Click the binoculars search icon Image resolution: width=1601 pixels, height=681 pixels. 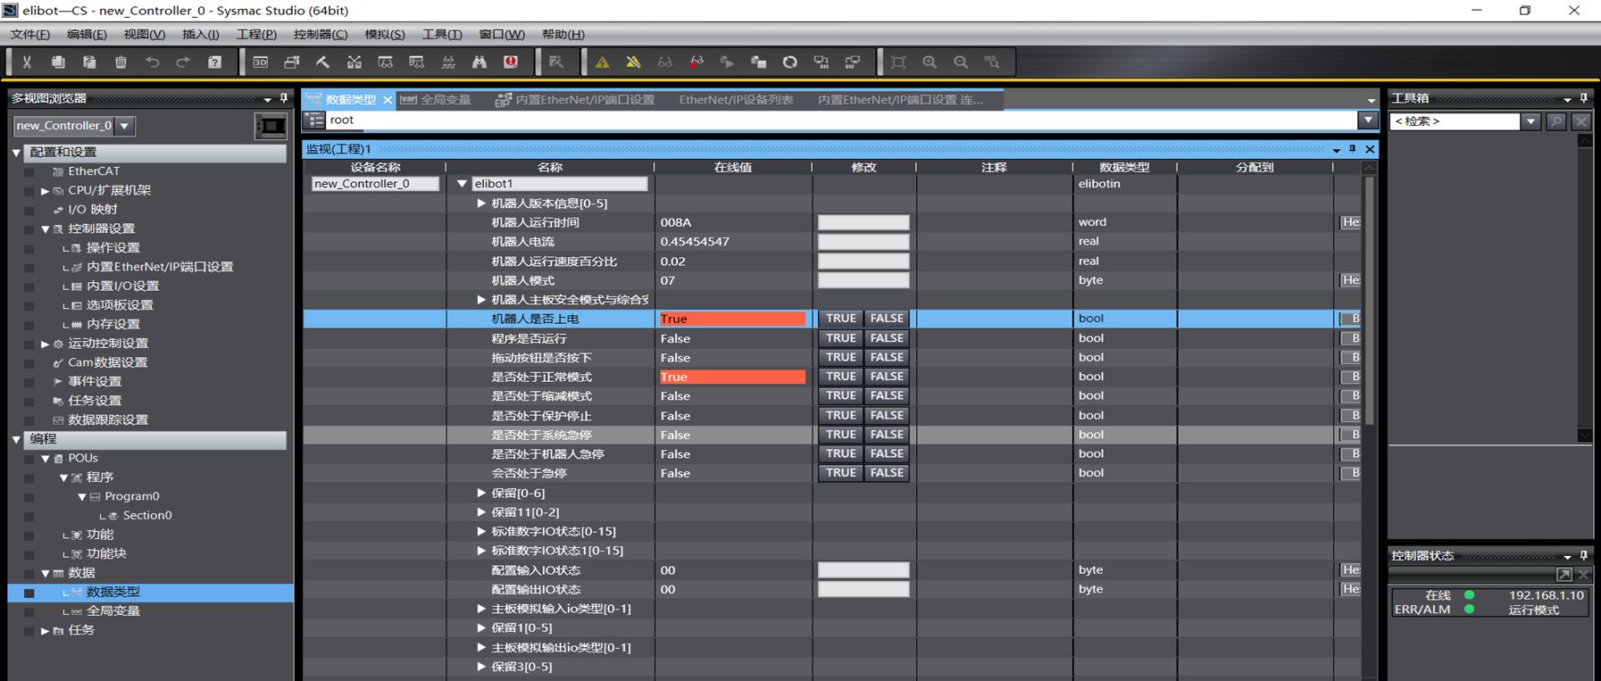point(479,62)
